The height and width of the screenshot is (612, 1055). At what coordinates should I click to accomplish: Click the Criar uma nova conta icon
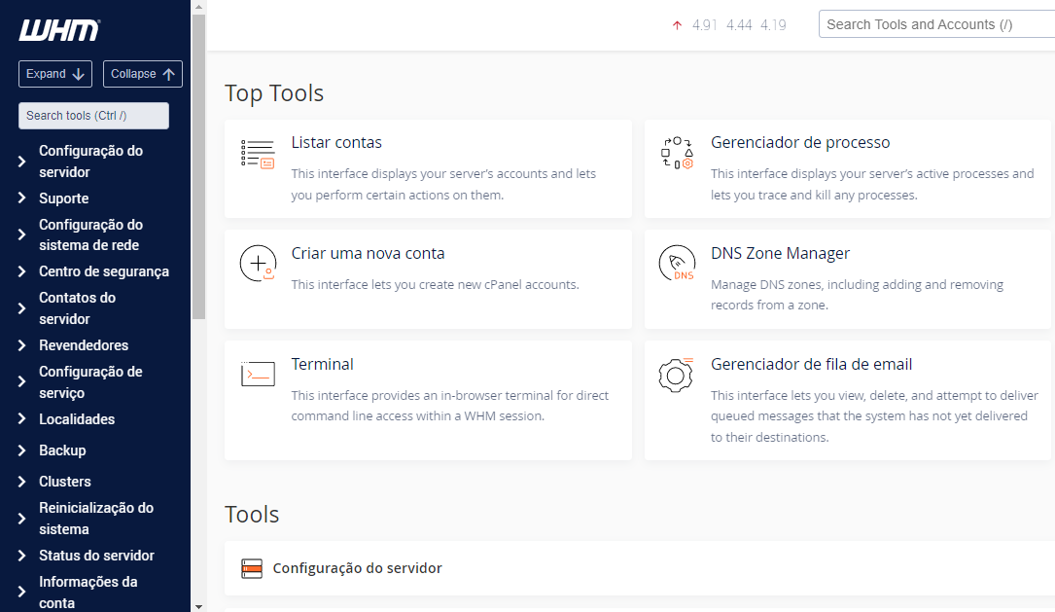[258, 265]
